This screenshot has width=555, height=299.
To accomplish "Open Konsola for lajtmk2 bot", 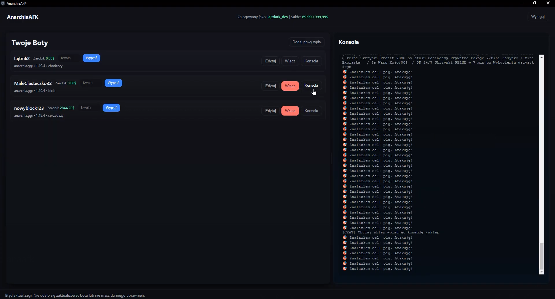I will (x=311, y=61).
